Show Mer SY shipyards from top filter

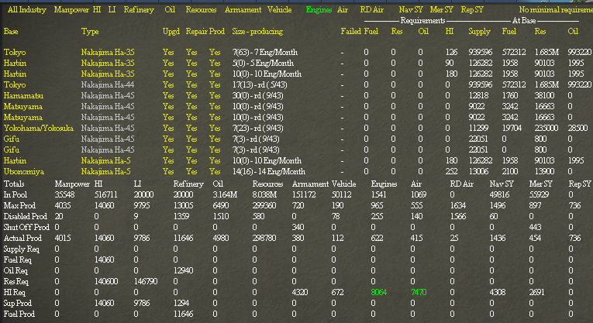click(441, 10)
